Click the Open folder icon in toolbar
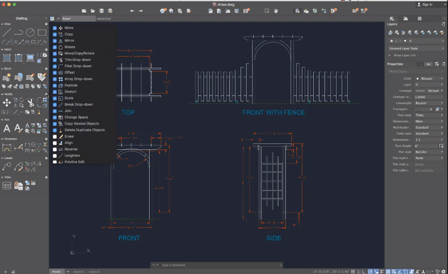 coord(93,11)
